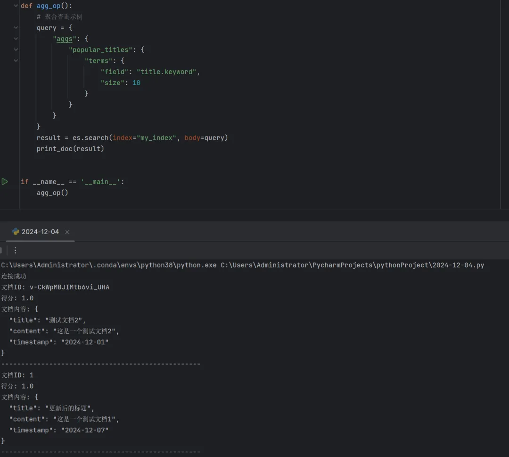Fold the "popular_titles" block

[16, 50]
